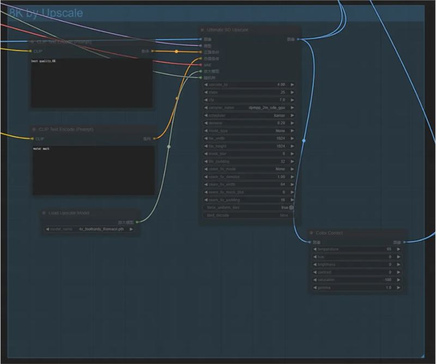Click the conditioning output port of the 'water mark' node

pyautogui.click(x=154, y=138)
